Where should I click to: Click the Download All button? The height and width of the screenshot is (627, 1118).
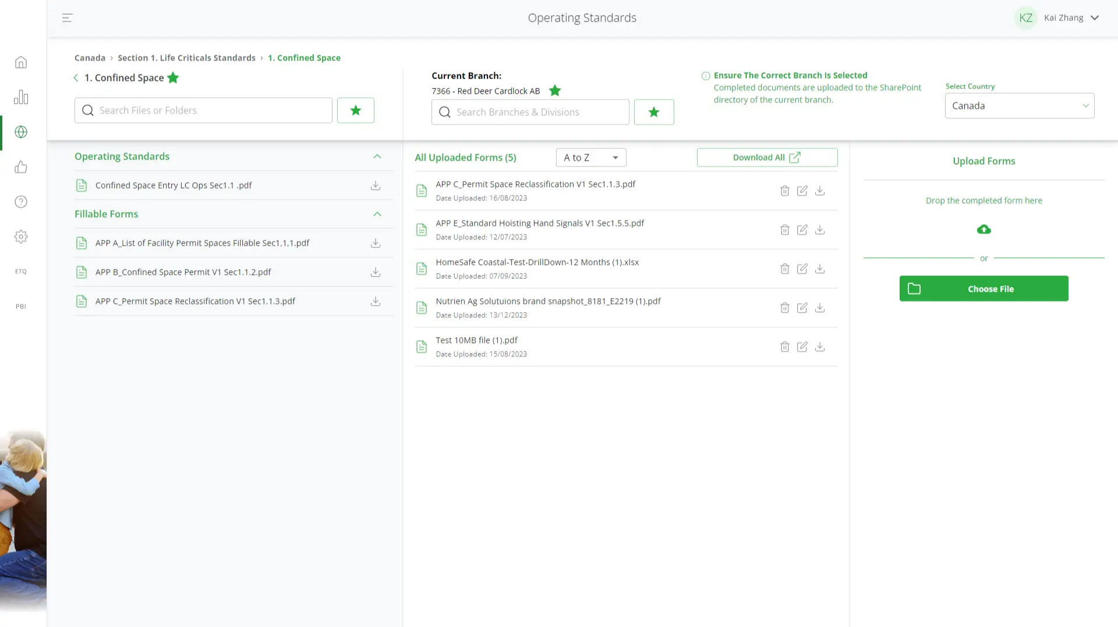click(767, 158)
